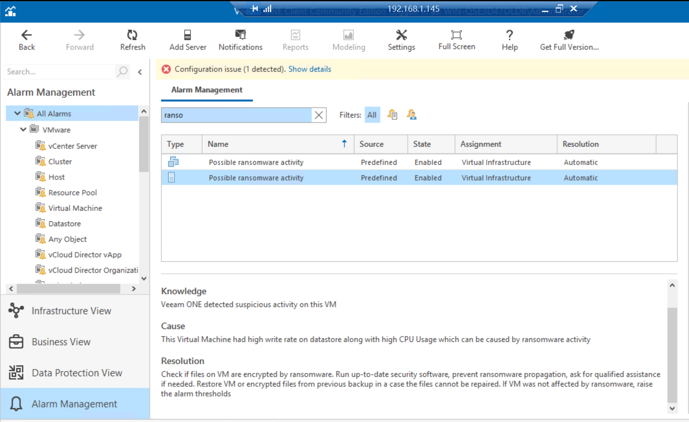Click tree vertical scrollbar up arrow

[x=144, y=111]
